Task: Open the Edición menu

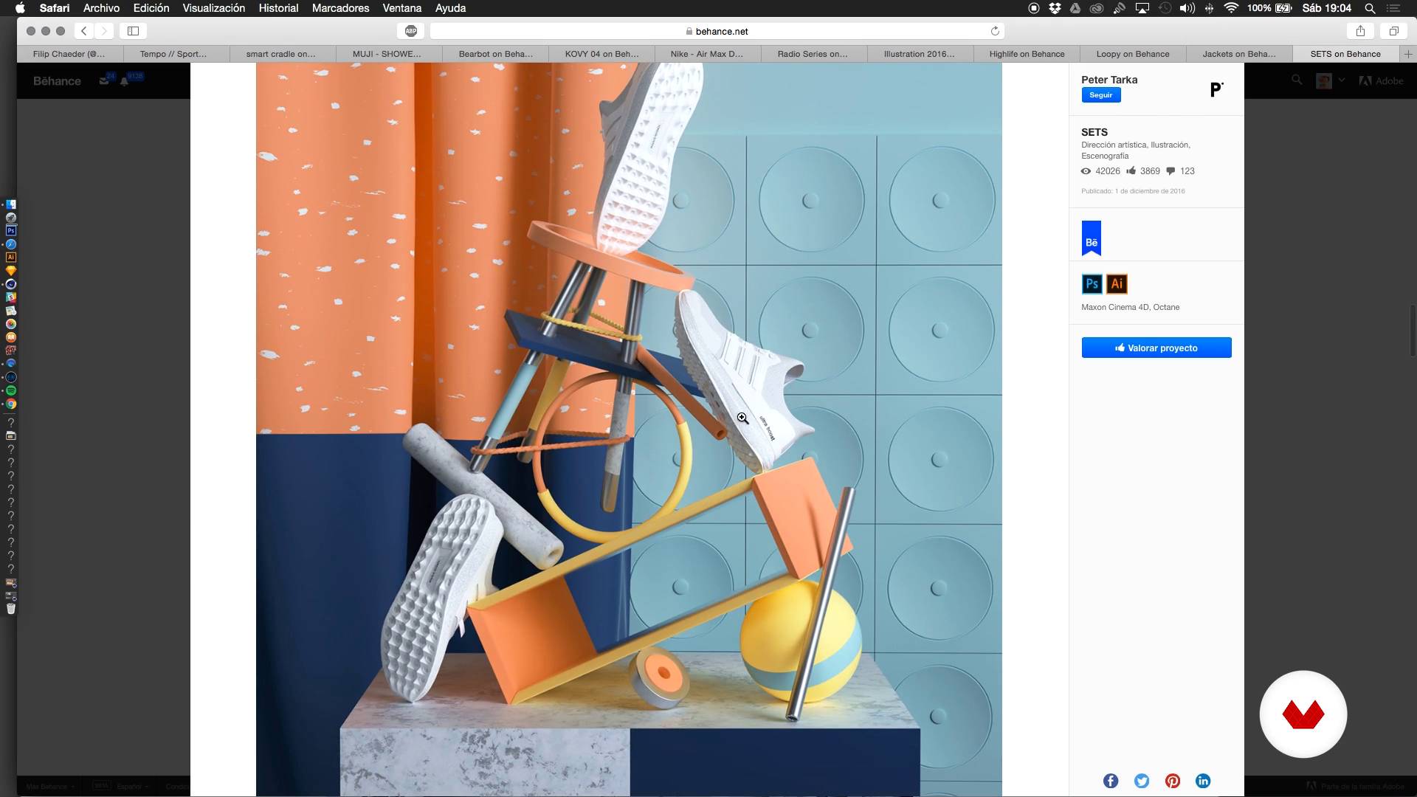Action: (x=151, y=8)
